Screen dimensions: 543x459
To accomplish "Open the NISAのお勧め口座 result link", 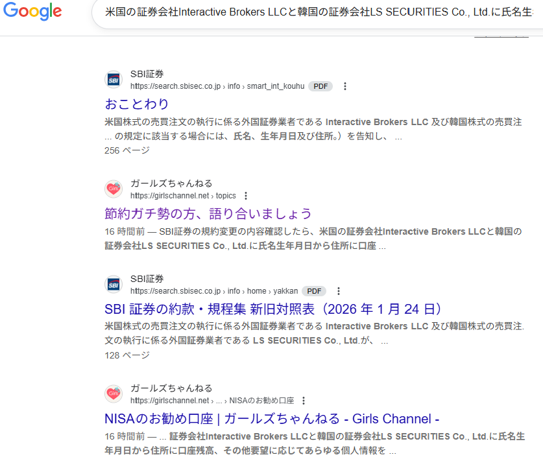I will 272,419.
